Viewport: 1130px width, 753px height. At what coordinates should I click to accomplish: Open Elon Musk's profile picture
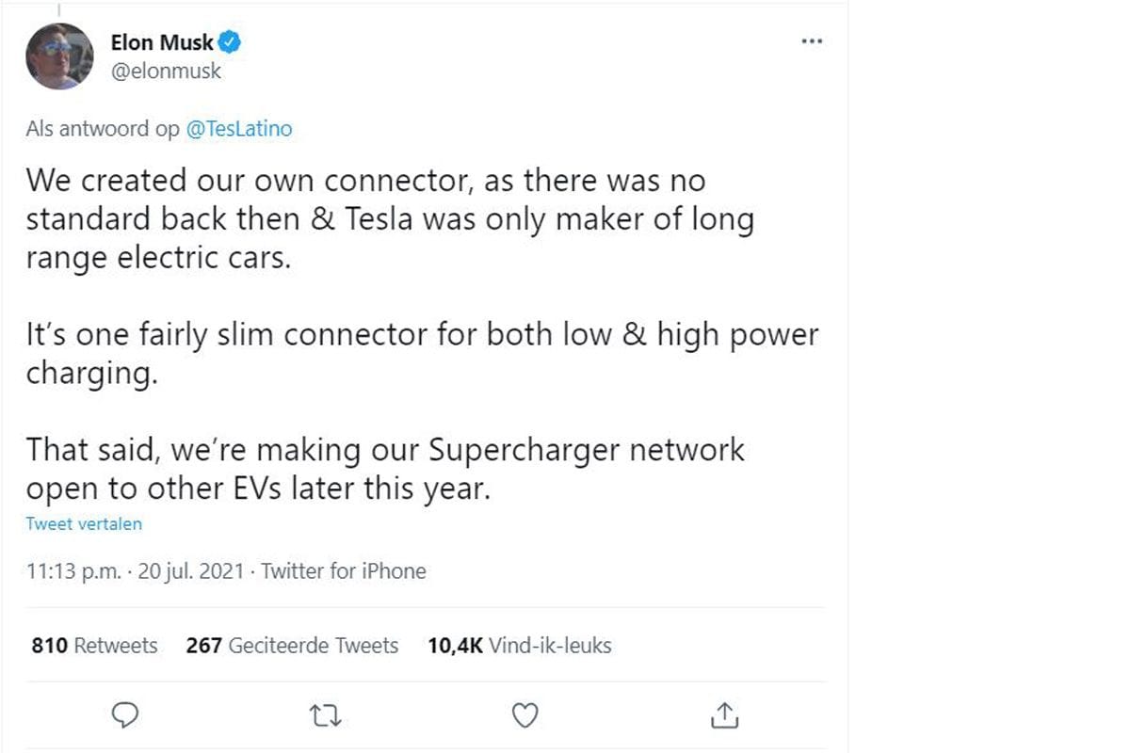click(x=59, y=56)
